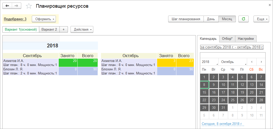Select October 31 in the calendar
273x129 pixels.
(223, 108)
